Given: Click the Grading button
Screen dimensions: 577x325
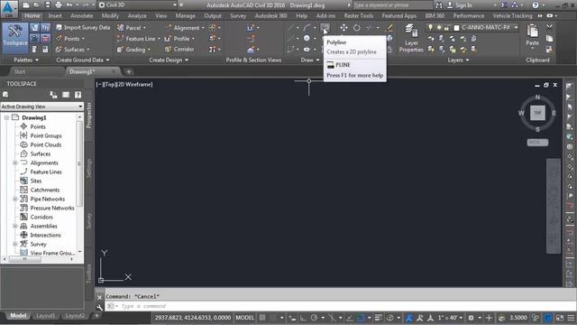Looking at the screenshot, I should tap(133, 49).
